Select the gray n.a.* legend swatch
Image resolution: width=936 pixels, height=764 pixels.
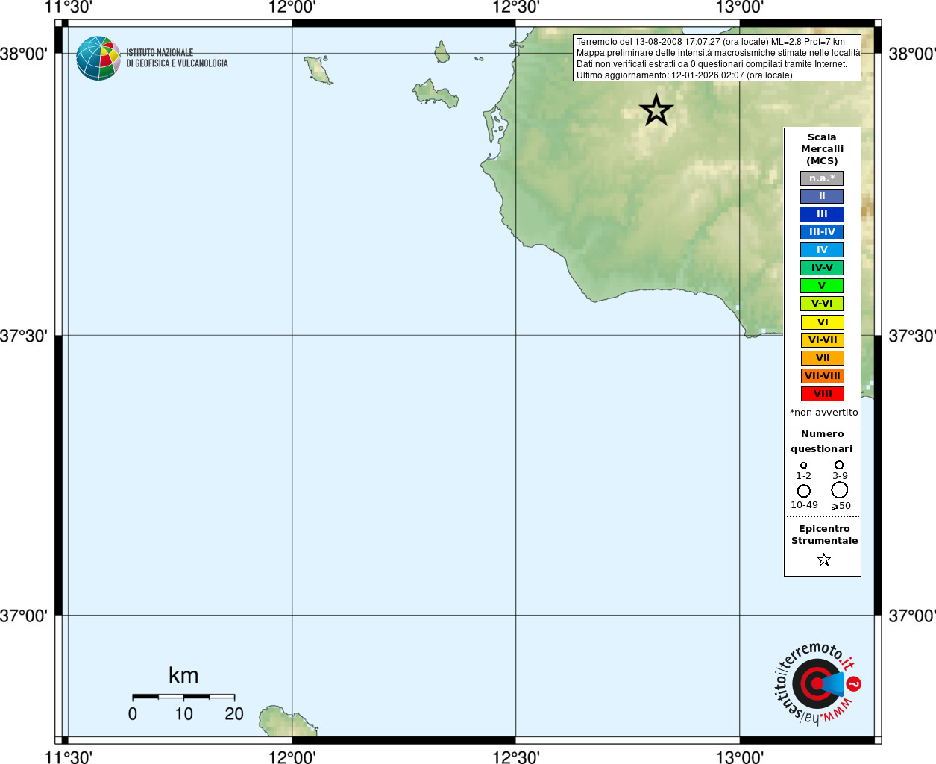point(822,178)
